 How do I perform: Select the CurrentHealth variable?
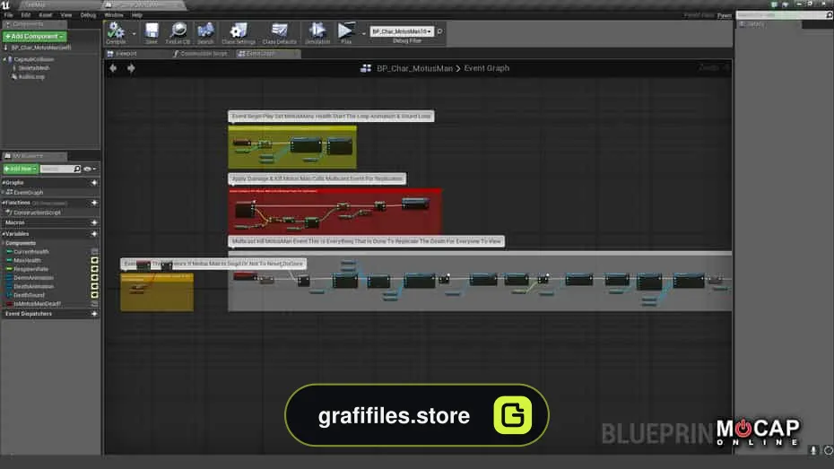[x=28, y=251]
